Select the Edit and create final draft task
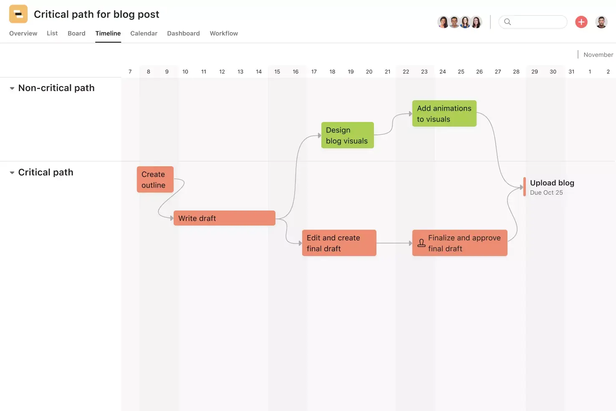 tap(339, 243)
